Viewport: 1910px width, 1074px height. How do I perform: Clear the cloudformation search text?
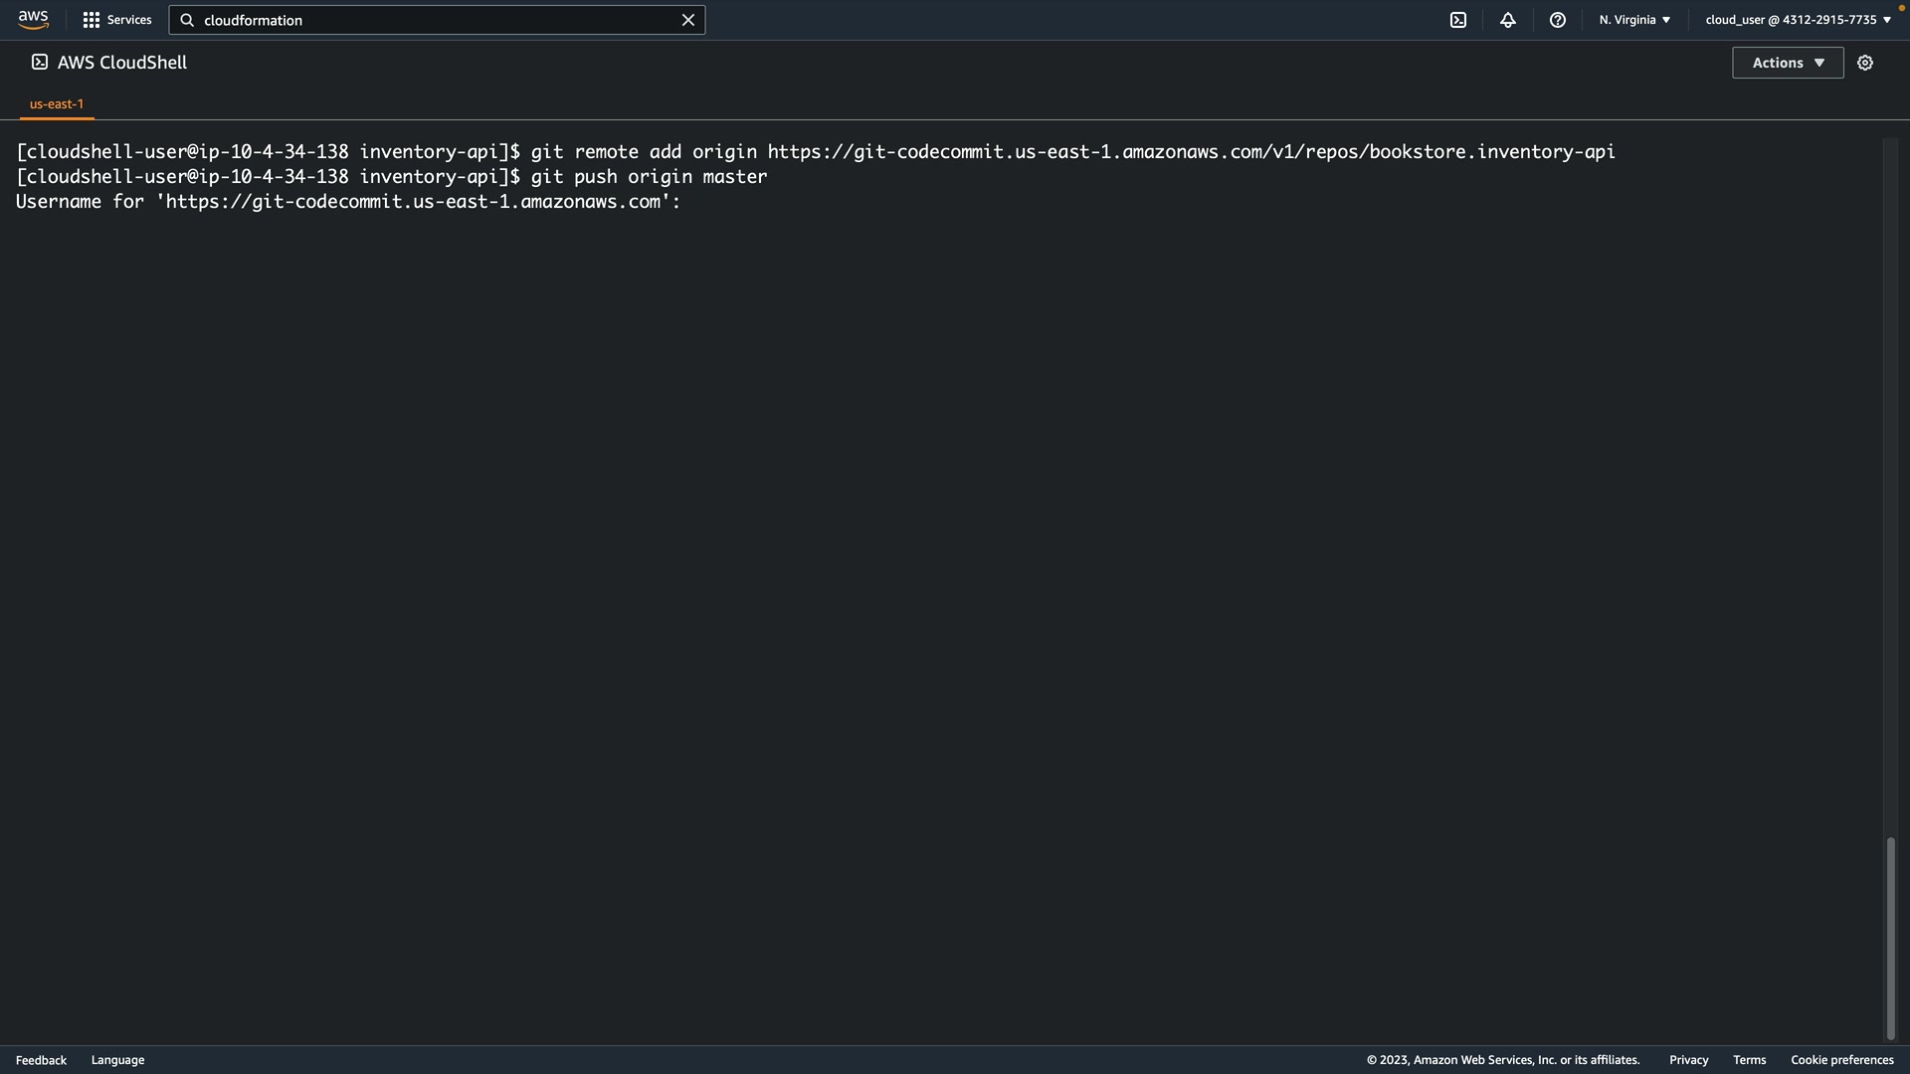pyautogui.click(x=687, y=20)
